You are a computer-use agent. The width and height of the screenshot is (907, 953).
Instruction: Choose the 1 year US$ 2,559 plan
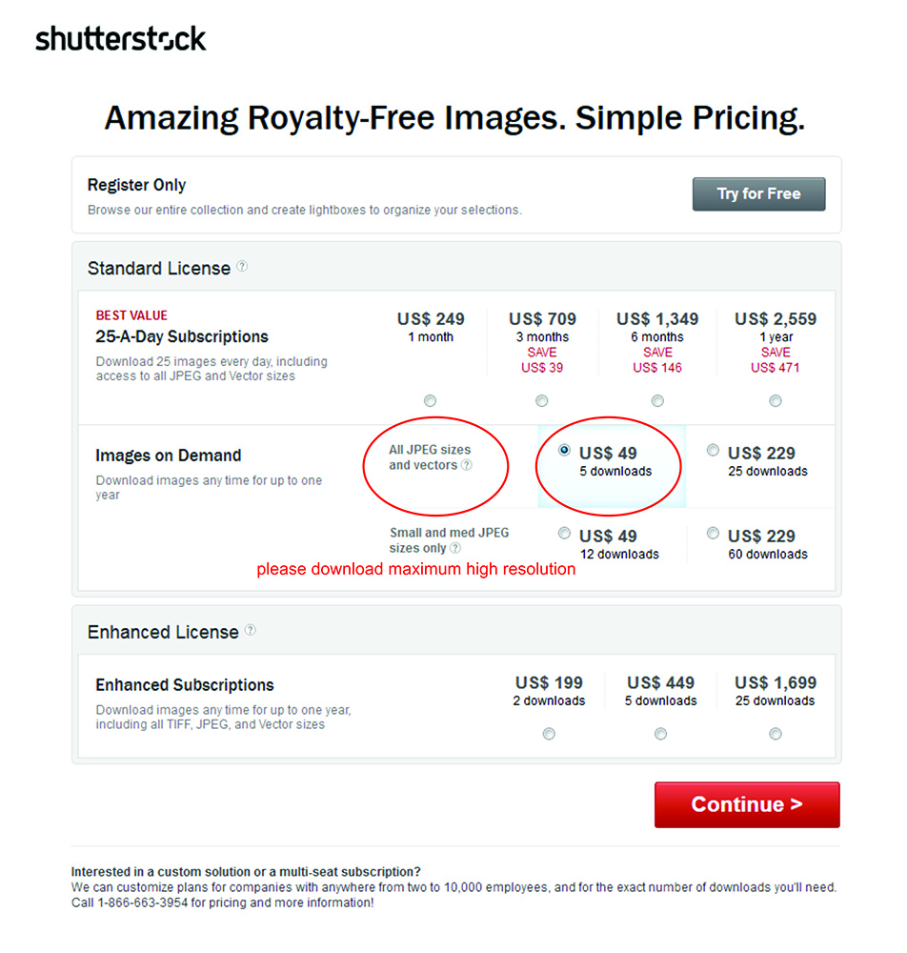(x=776, y=400)
